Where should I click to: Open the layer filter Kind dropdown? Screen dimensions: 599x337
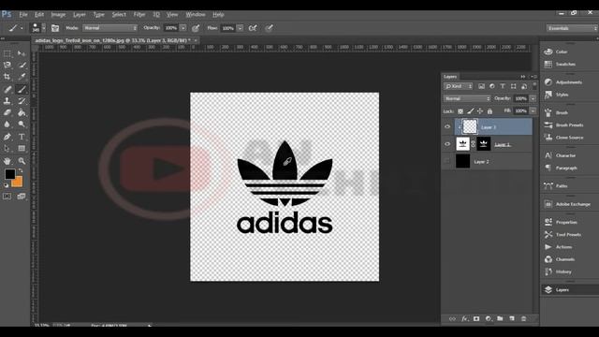pos(458,86)
